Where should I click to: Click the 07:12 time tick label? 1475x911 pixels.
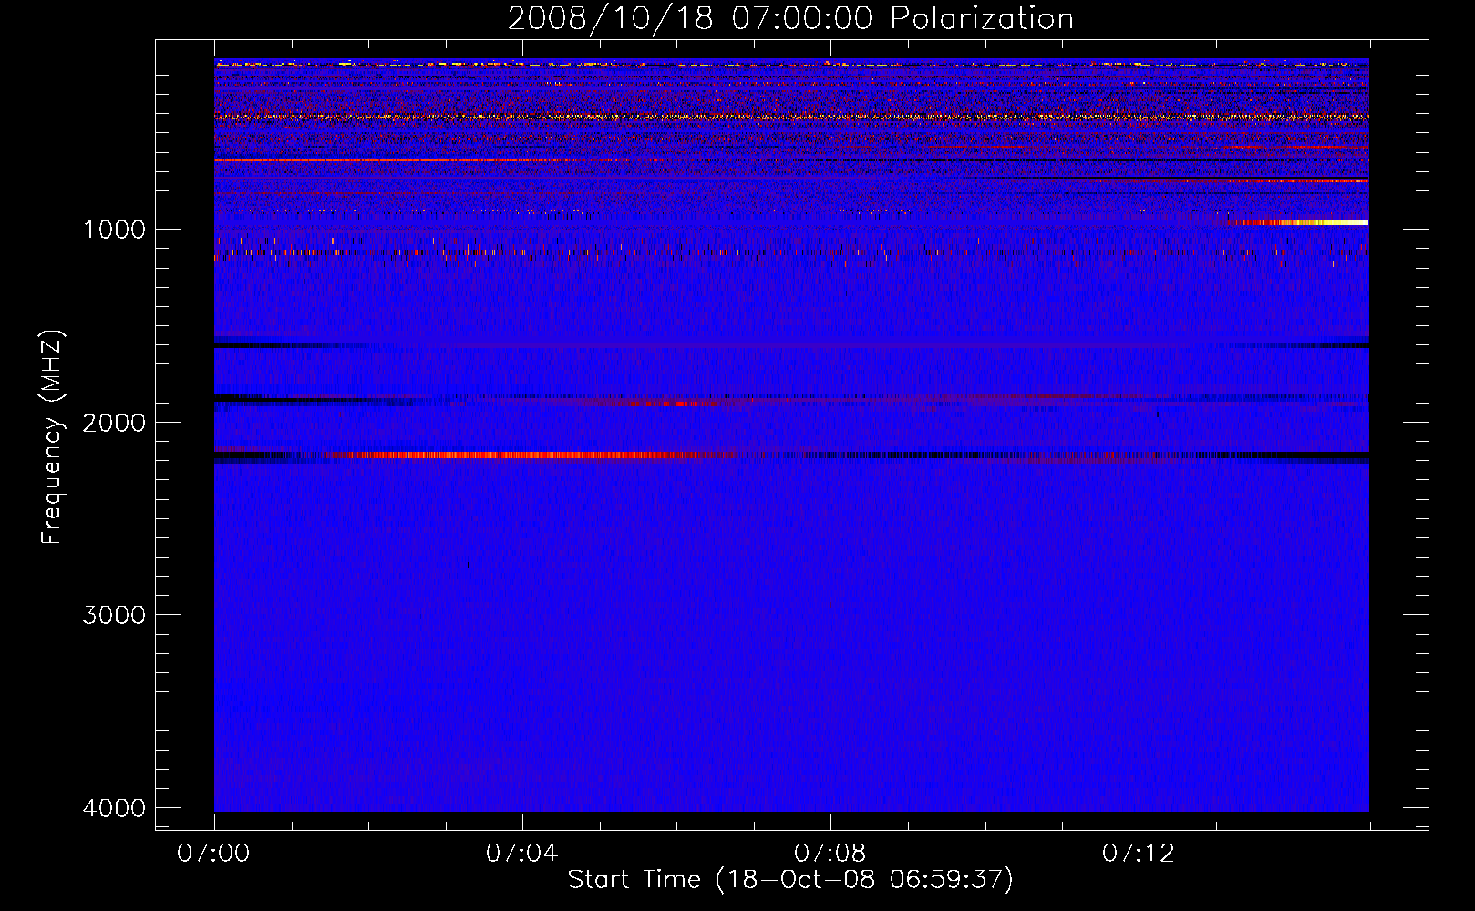[1139, 854]
